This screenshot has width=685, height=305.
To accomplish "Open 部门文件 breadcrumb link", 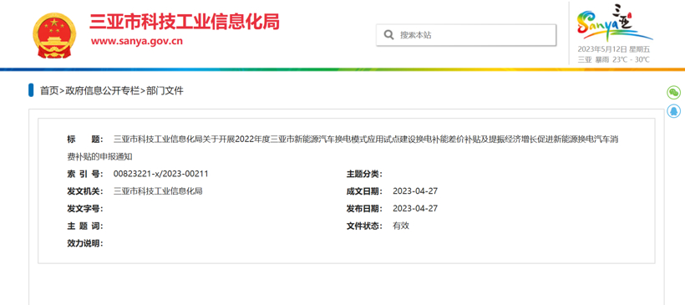I will 165,90.
